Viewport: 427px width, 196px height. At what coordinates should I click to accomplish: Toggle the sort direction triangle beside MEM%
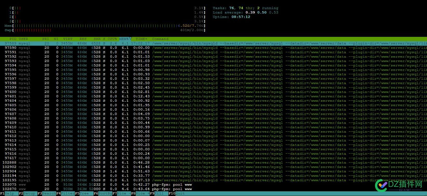pyautogui.click(x=131, y=39)
